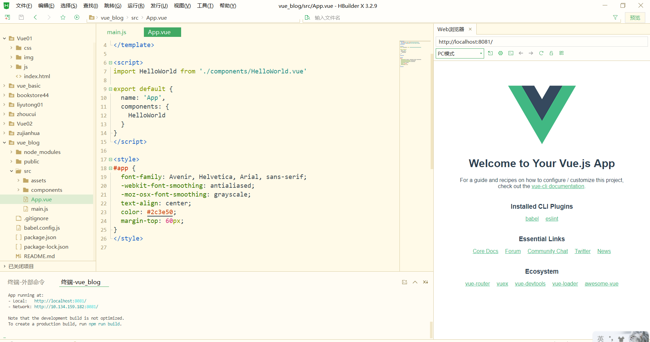Open the 工具(T) menu
The height and width of the screenshot is (342, 650).
(x=205, y=6)
